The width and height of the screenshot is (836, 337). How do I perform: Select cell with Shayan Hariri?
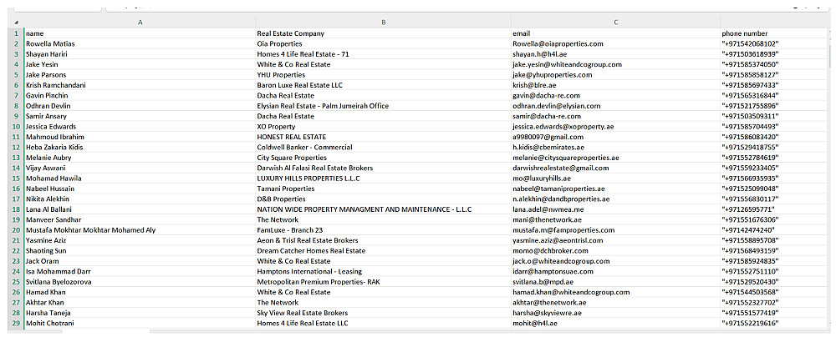[140, 54]
